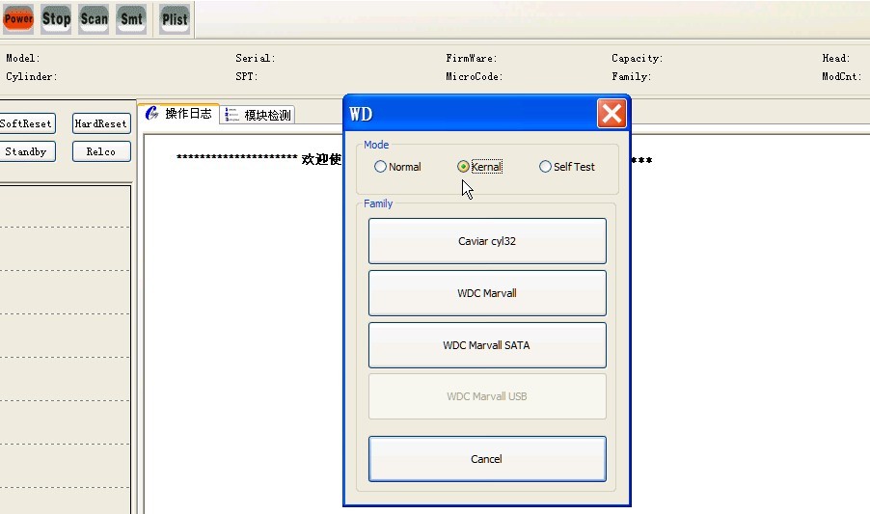Click the Serial label in header

click(256, 58)
